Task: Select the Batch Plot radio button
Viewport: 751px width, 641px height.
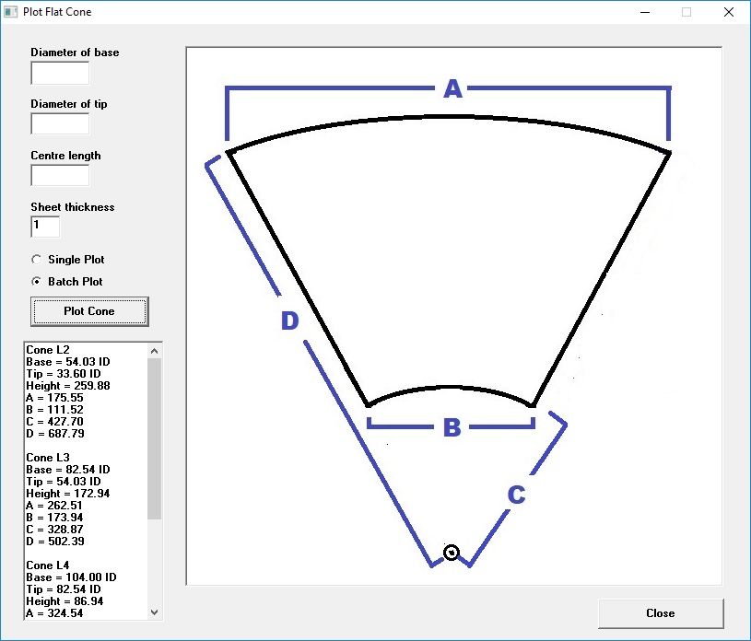Action: (x=37, y=282)
